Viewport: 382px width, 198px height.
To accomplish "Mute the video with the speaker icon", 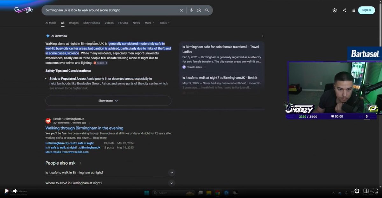I will coord(15,191).
